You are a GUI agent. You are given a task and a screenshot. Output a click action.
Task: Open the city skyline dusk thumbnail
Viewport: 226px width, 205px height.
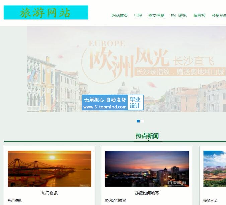[147, 169]
